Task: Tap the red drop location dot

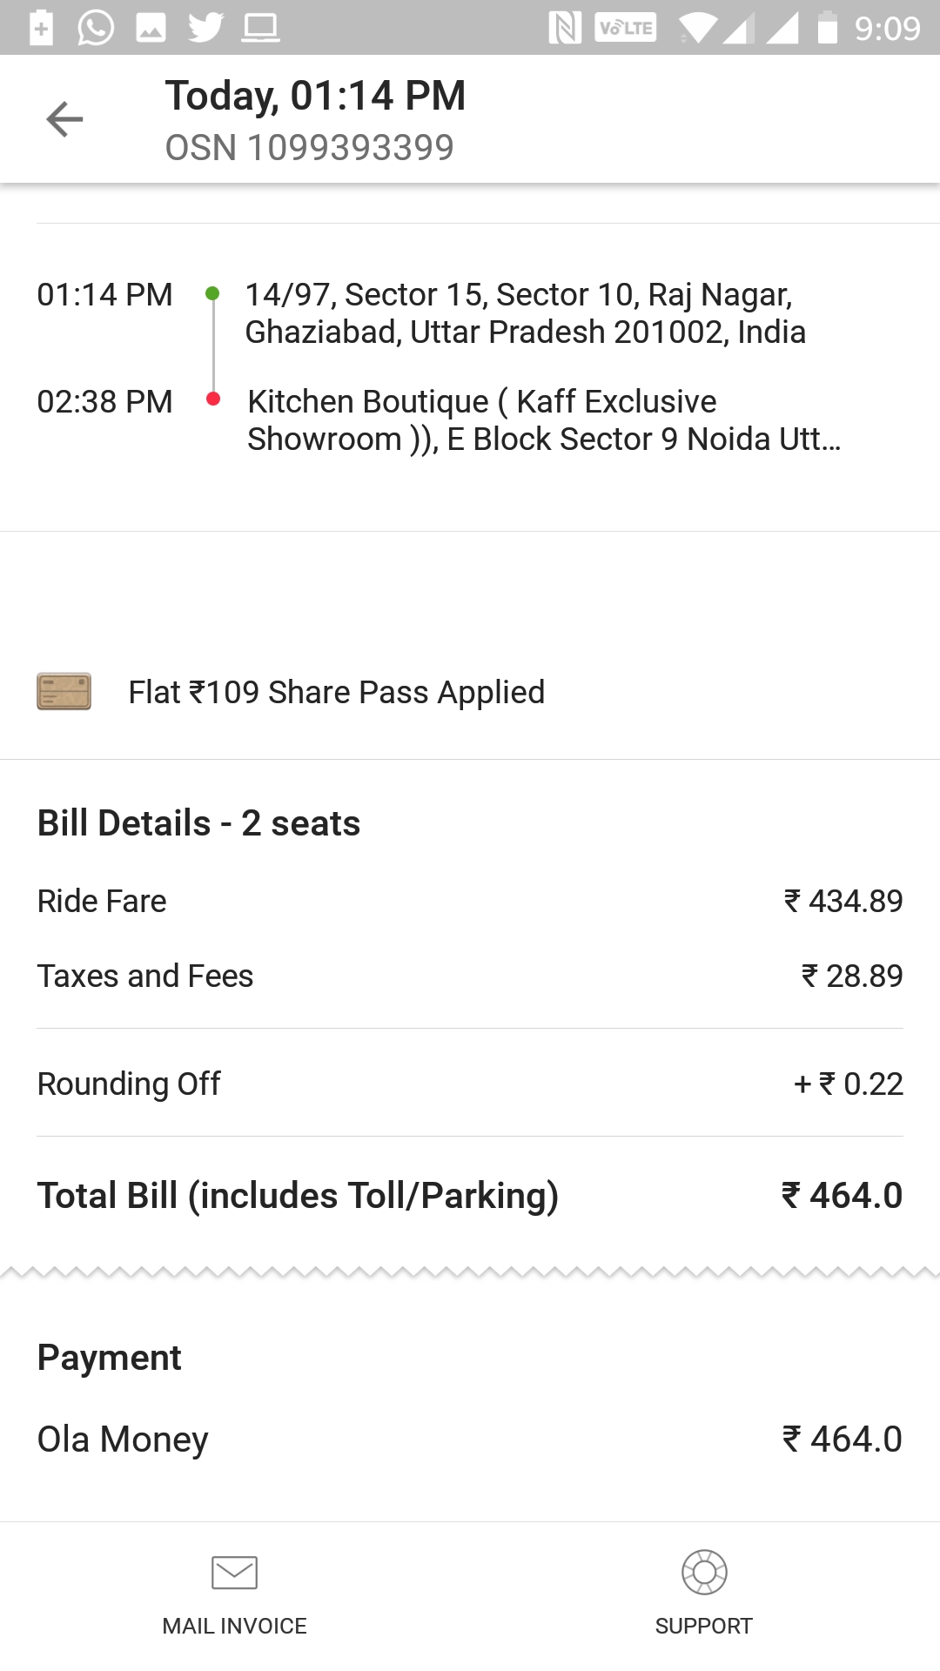Action: [212, 399]
